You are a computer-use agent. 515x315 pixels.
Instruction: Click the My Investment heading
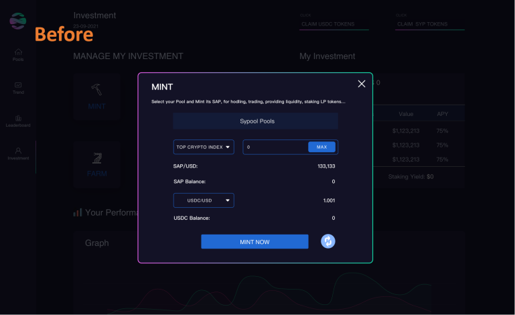tap(327, 56)
